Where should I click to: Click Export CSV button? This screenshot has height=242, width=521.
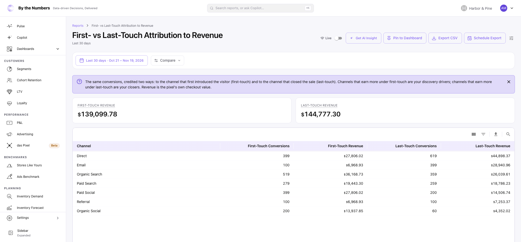tap(445, 38)
